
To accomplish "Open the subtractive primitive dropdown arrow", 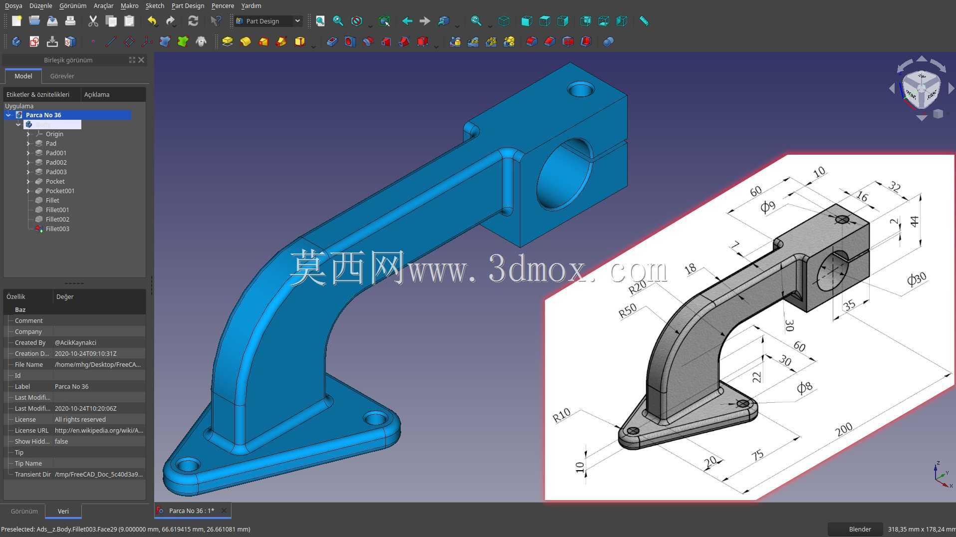I will [436, 46].
